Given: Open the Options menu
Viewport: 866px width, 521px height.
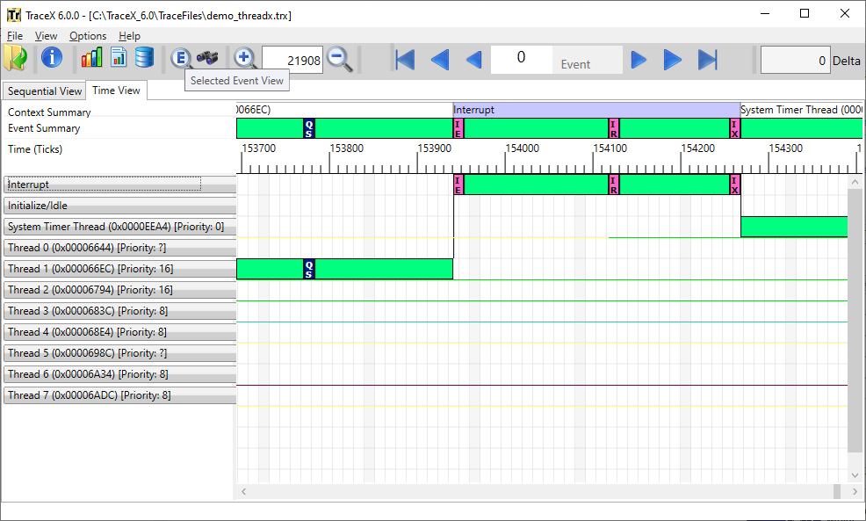Looking at the screenshot, I should (88, 36).
